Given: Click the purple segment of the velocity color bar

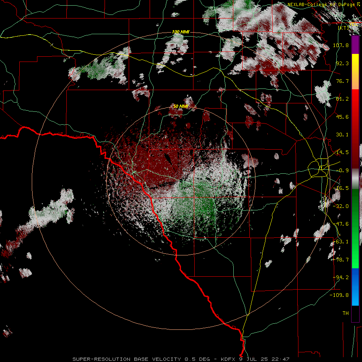Looking at the screenshot, I should (355, 45).
